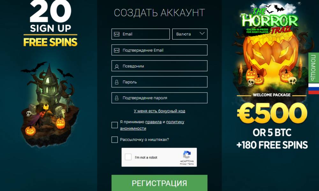
Task: Click the lock icon in Подтверждение пароля field
Action: [x=117, y=98]
